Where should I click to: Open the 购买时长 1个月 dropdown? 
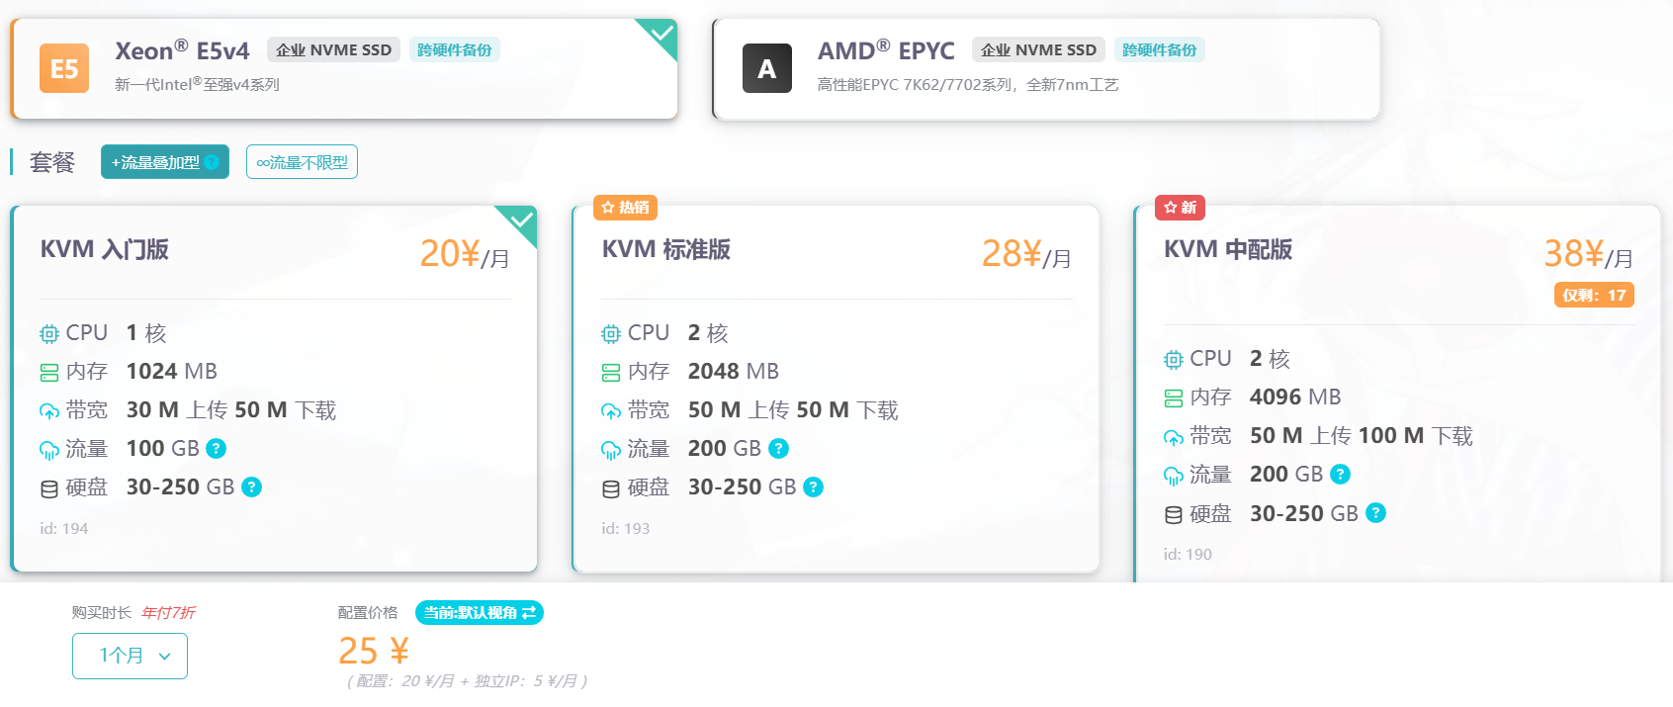[x=130, y=656]
